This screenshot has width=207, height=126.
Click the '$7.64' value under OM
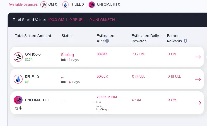point(28,59)
